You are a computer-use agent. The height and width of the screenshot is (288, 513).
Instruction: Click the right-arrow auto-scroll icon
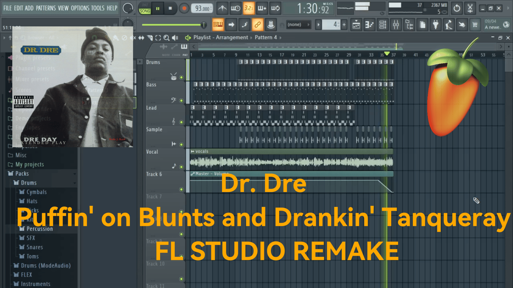(231, 25)
